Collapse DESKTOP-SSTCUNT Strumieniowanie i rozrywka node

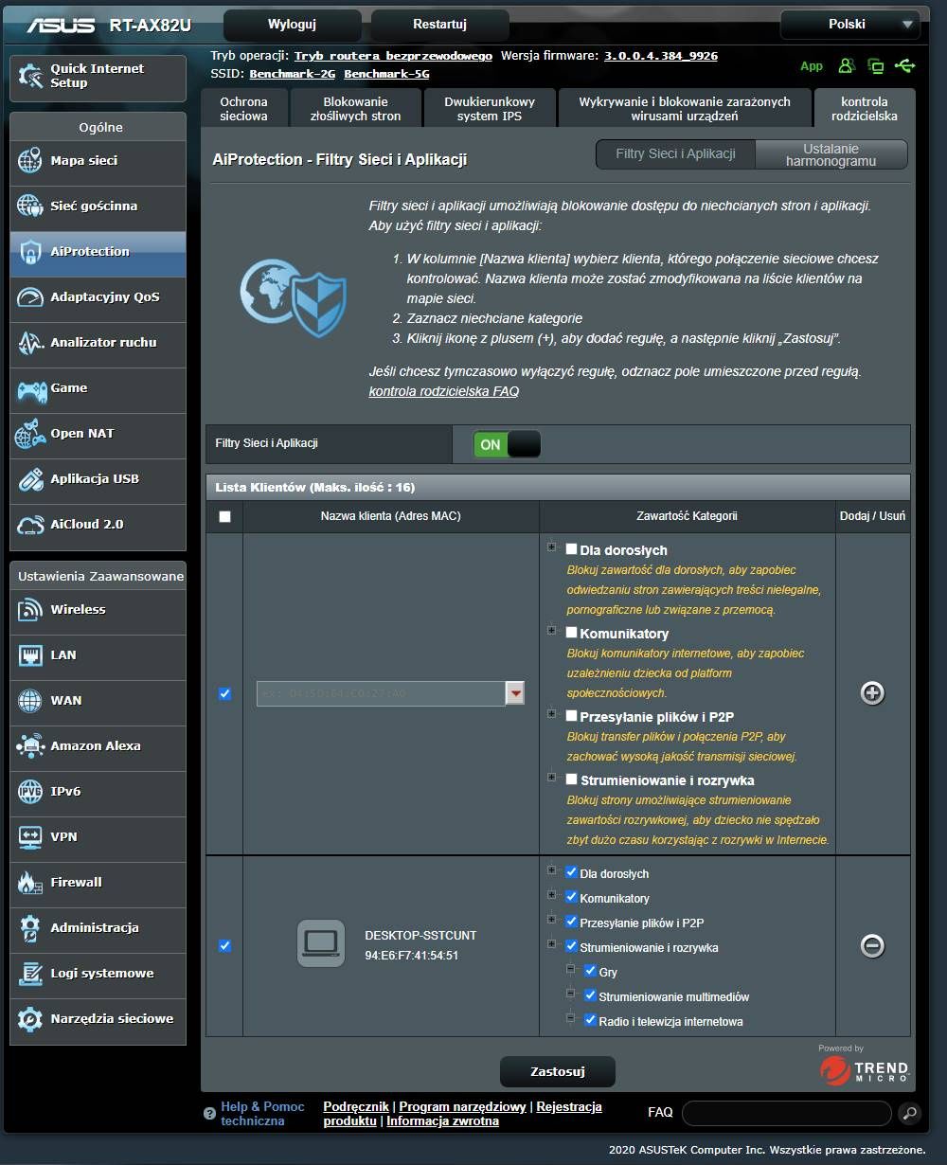[x=551, y=943]
